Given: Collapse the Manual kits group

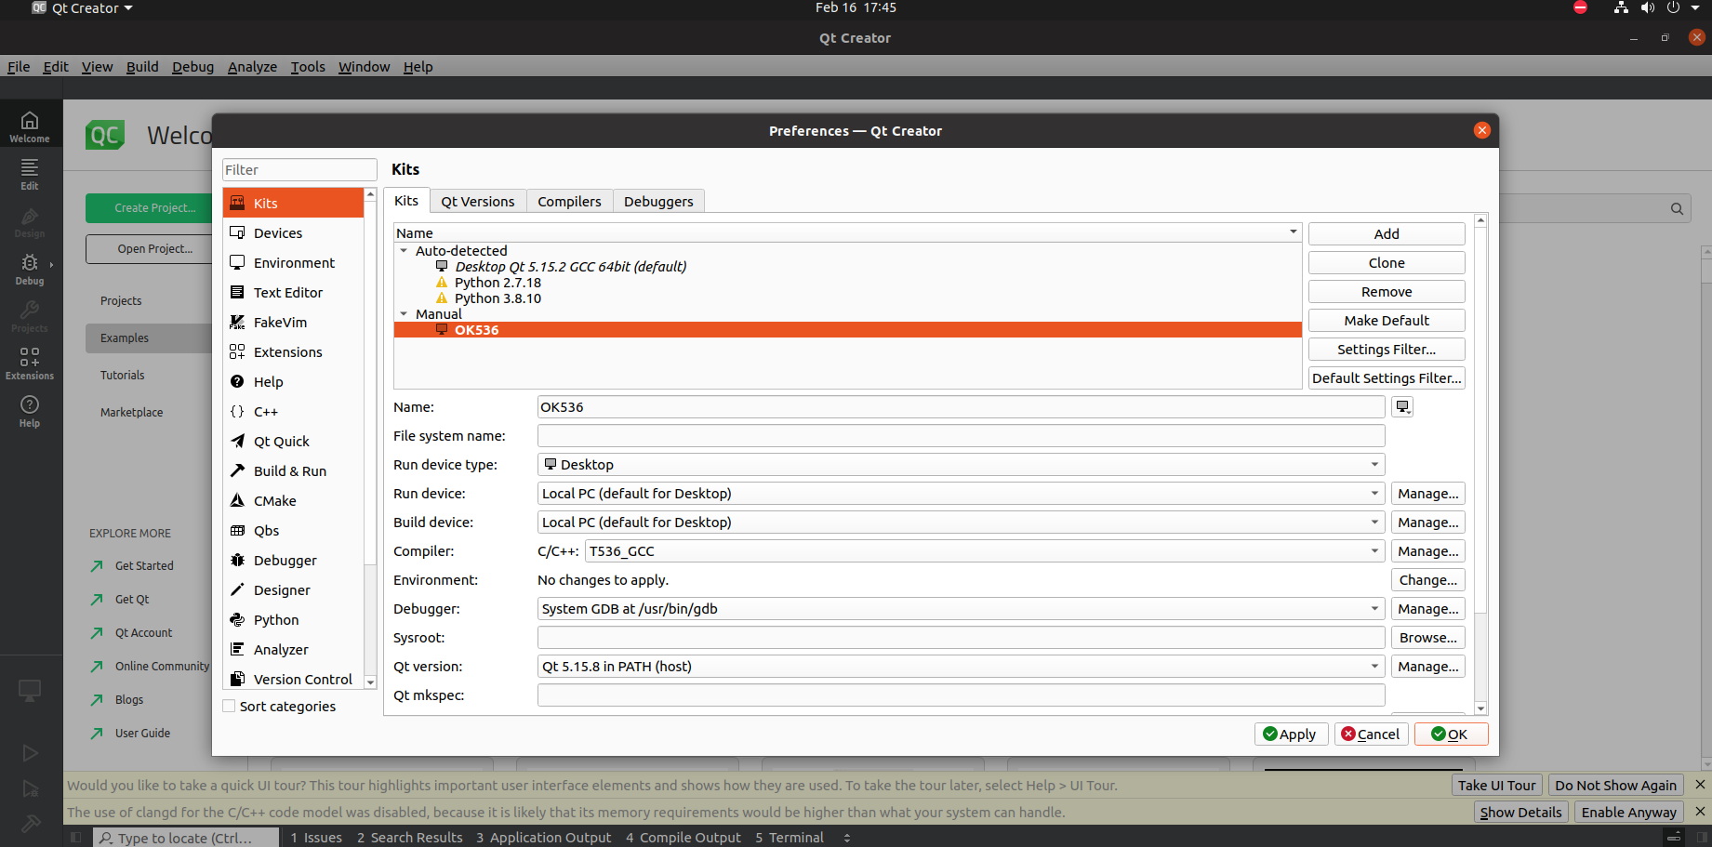Looking at the screenshot, I should click(x=404, y=314).
